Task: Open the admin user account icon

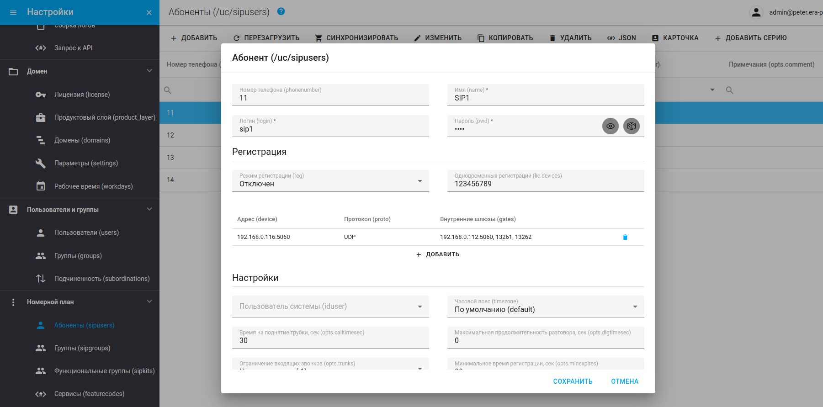Action: coord(756,12)
